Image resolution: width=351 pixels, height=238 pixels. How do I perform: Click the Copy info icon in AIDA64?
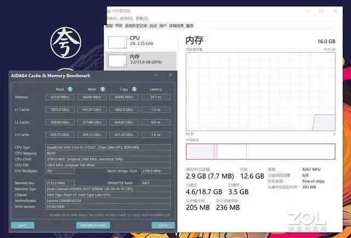(x=134, y=89)
